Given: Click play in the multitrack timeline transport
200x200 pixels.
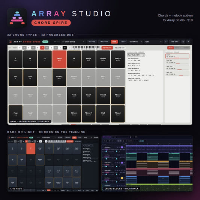Looking at the screenshot, I should (x=107, y=141).
